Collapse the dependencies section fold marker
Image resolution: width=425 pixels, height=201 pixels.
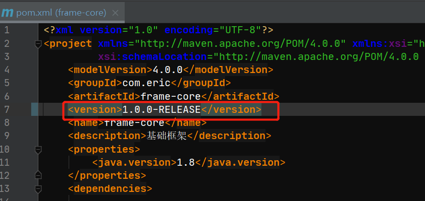(x=38, y=188)
